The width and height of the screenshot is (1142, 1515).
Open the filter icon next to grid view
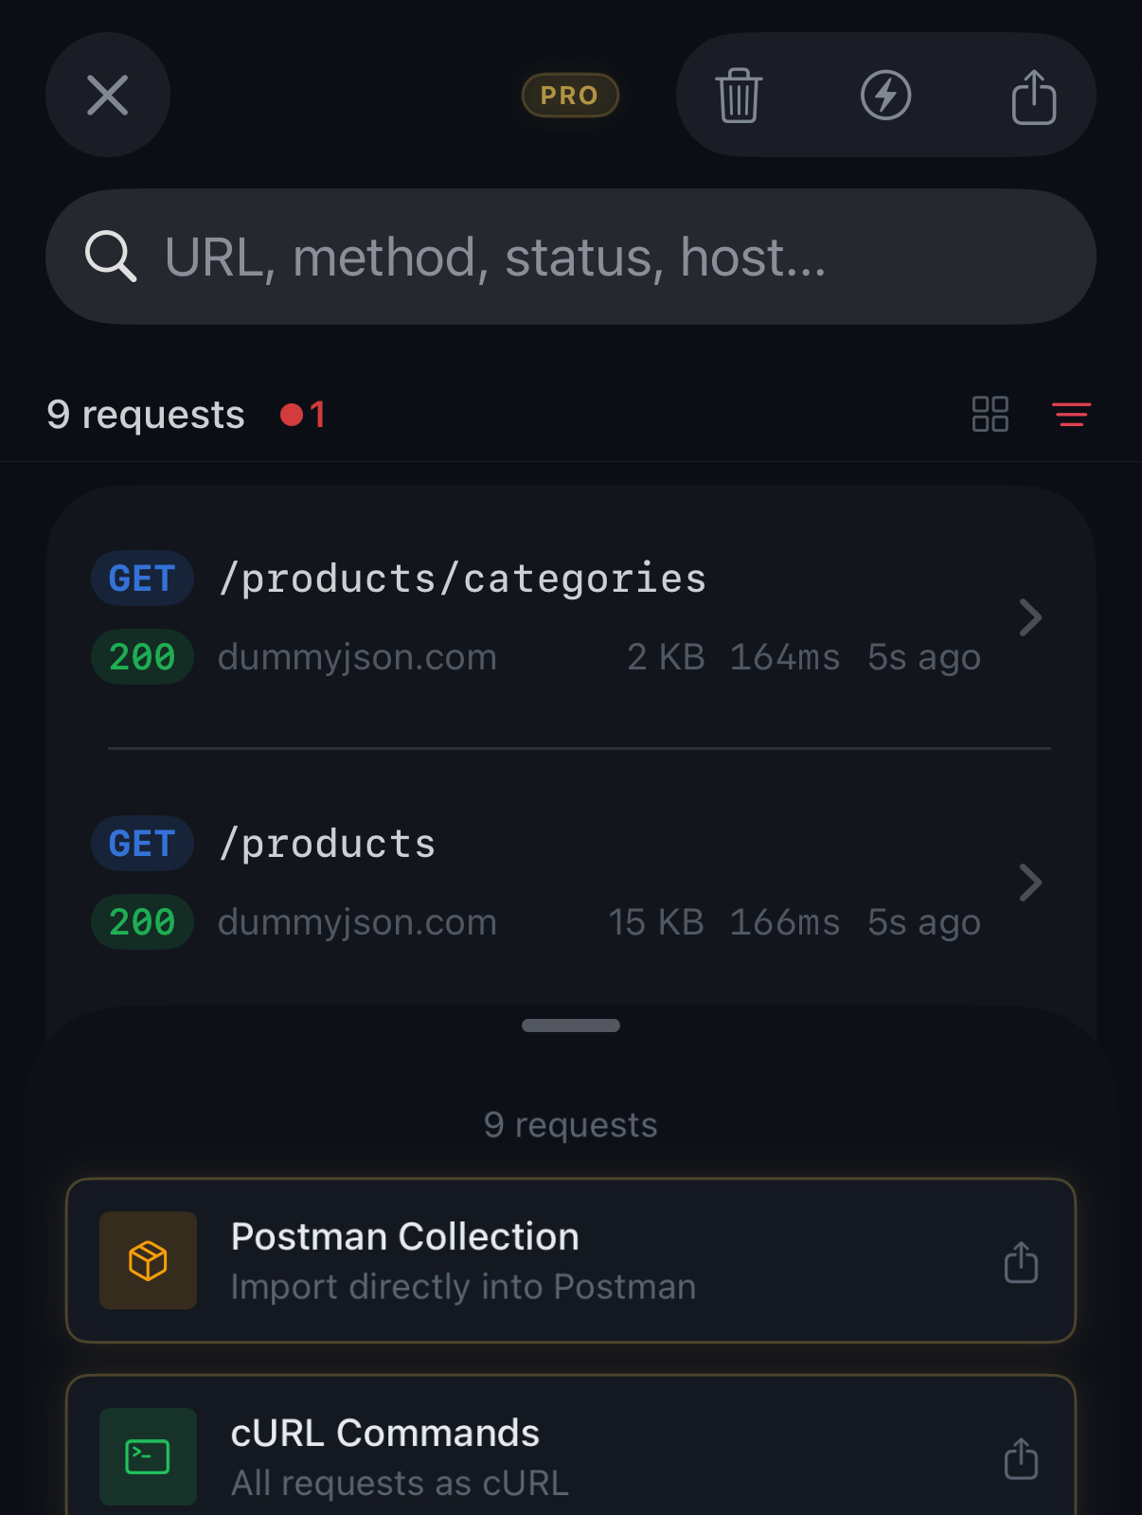(x=1070, y=415)
